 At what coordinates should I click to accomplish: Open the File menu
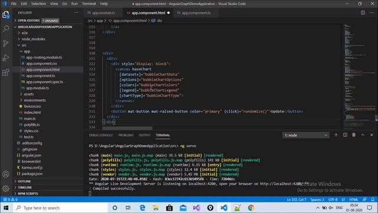(x=14, y=4)
